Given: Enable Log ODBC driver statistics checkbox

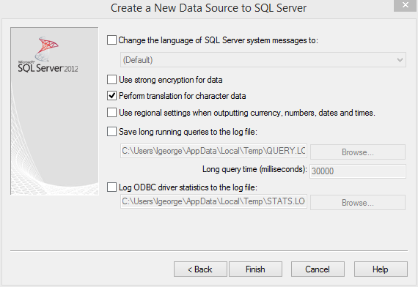Looking at the screenshot, I should [111, 187].
